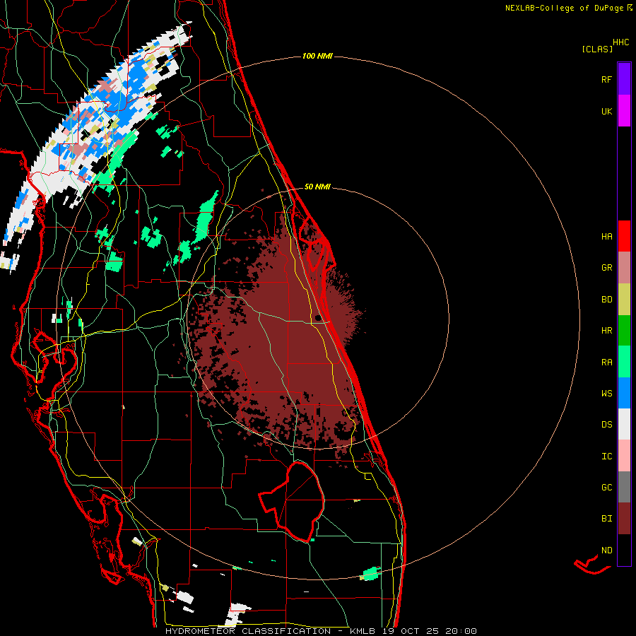Click the GR legend label
The width and height of the screenshot is (636, 636).
606,268
